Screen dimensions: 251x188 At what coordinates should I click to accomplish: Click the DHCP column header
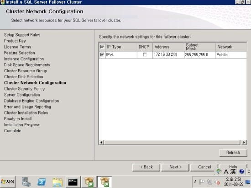[x=145, y=47]
